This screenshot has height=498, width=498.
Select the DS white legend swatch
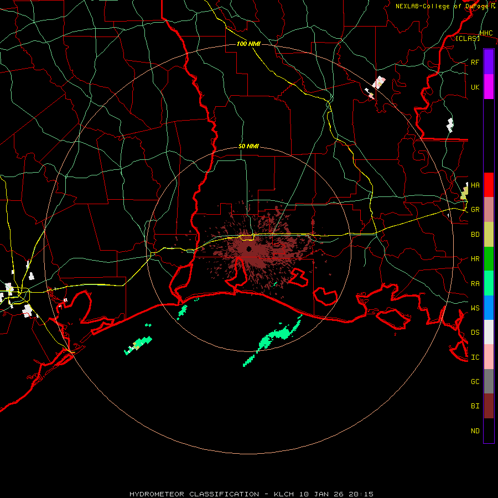click(x=489, y=332)
